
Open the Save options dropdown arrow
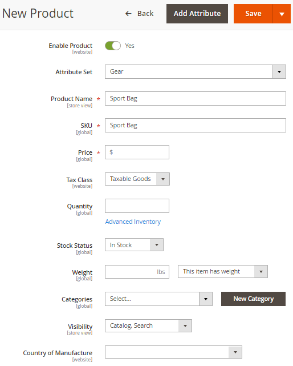[282, 14]
